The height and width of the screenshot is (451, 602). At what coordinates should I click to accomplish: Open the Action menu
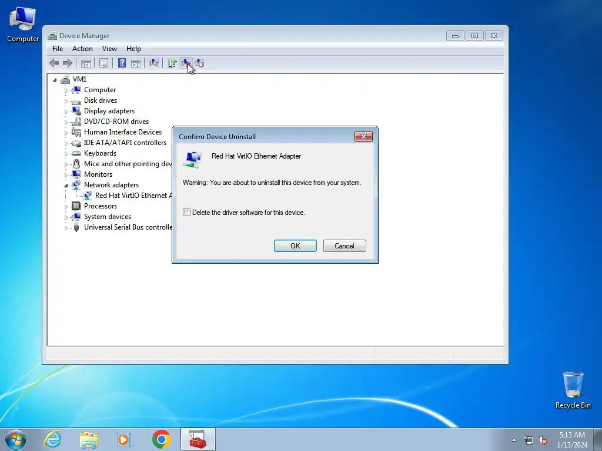82,49
